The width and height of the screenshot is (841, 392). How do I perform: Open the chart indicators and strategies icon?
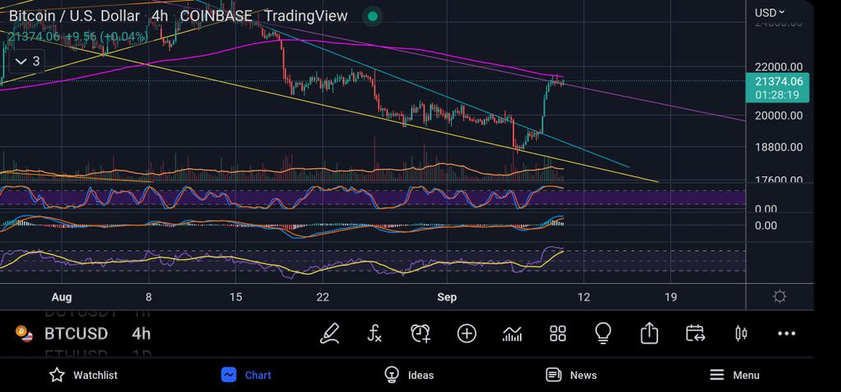point(512,334)
